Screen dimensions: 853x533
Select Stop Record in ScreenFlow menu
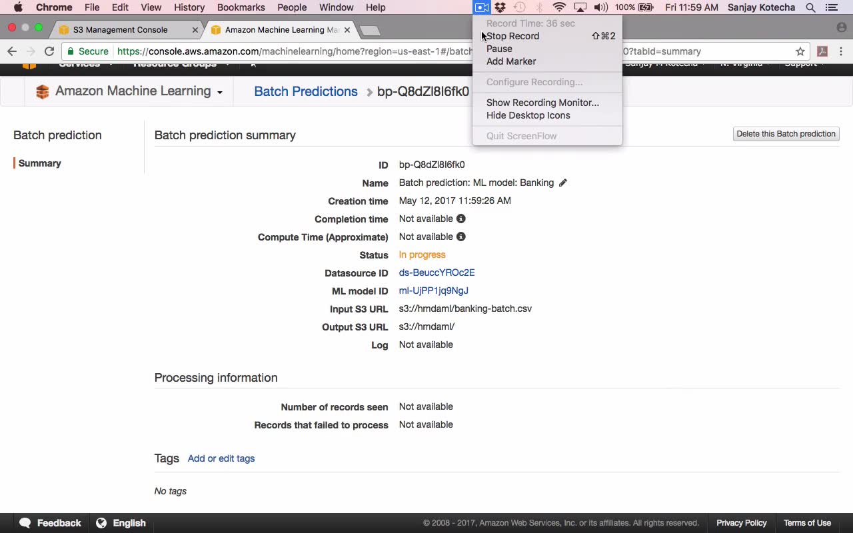click(512, 36)
